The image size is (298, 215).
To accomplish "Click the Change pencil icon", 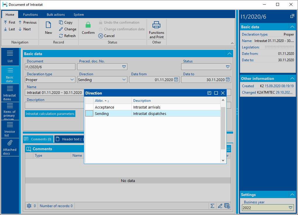I will tap(61, 29).
